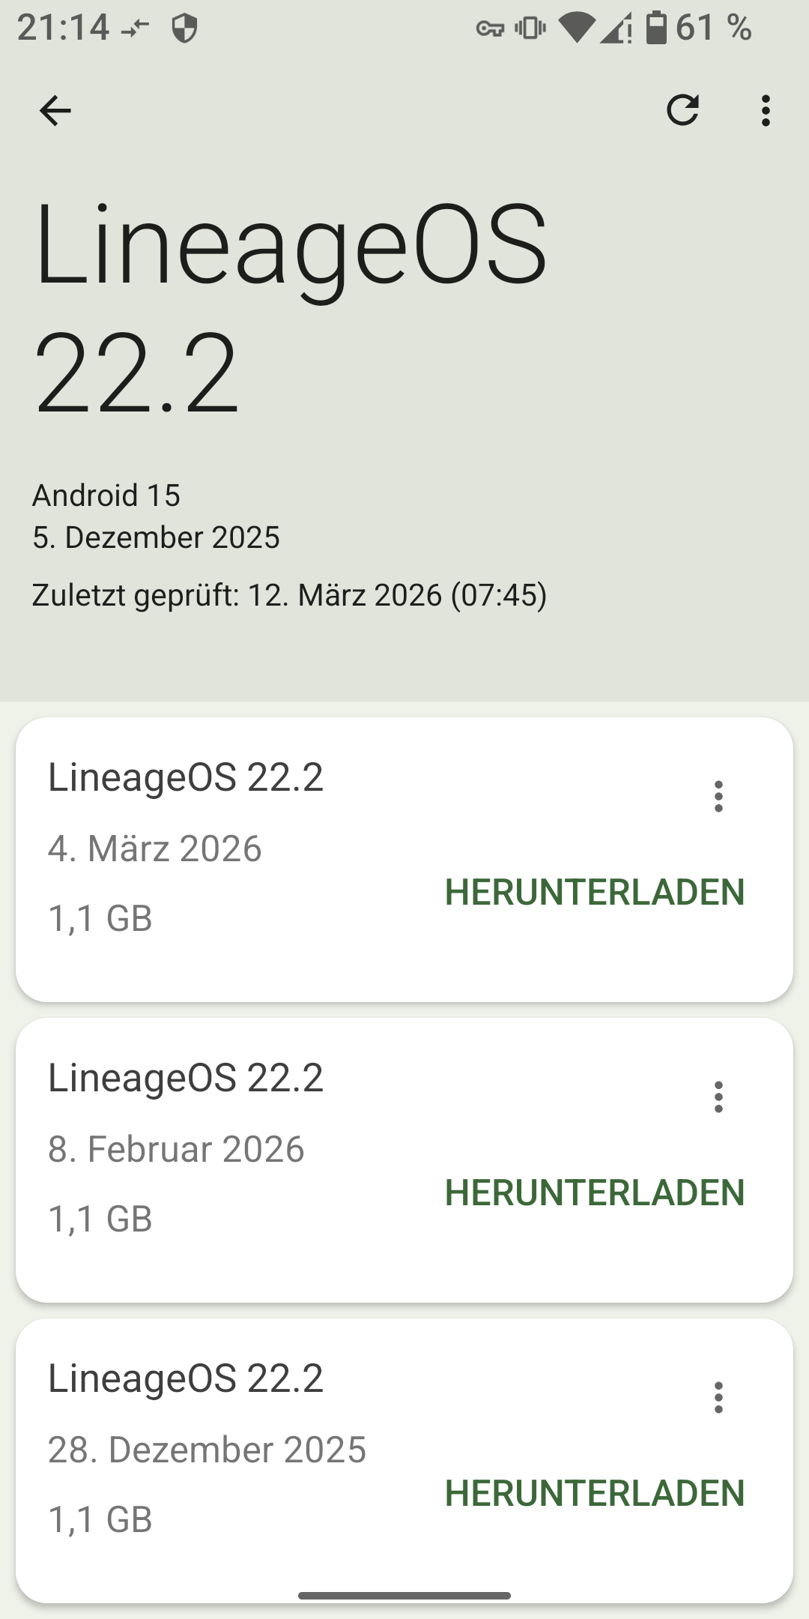Select the 4. März 2026 update card title
Screen dimensions: 809x1619
tap(186, 777)
